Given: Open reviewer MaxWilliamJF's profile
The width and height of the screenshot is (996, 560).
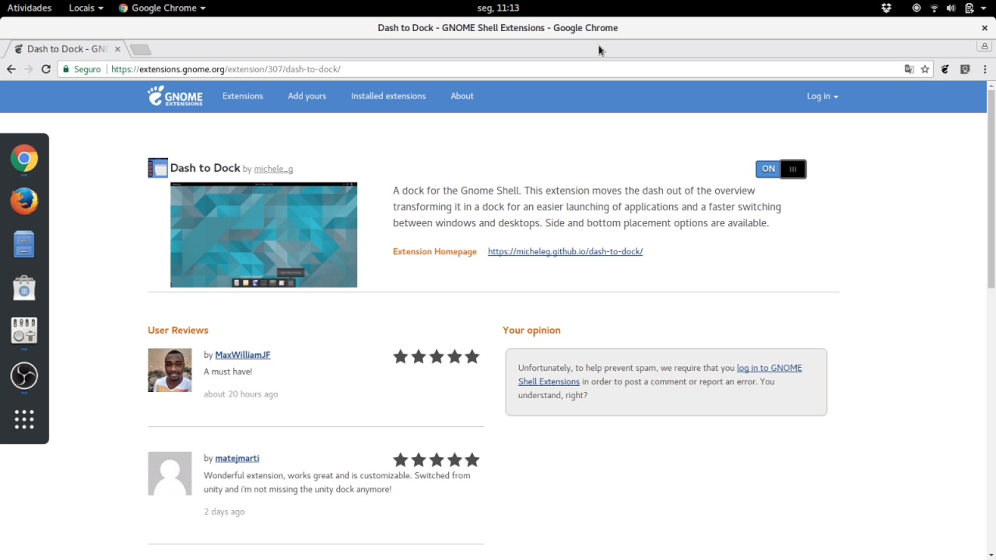Looking at the screenshot, I should [x=243, y=355].
